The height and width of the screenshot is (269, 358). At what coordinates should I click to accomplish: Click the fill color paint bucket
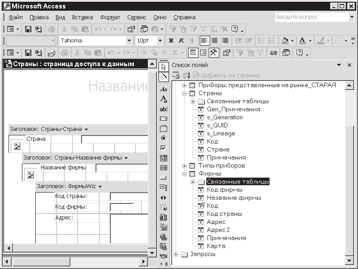[x=285, y=41]
